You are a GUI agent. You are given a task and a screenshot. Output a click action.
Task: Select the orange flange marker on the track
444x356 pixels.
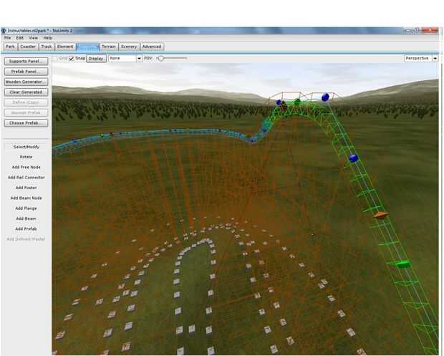381,215
